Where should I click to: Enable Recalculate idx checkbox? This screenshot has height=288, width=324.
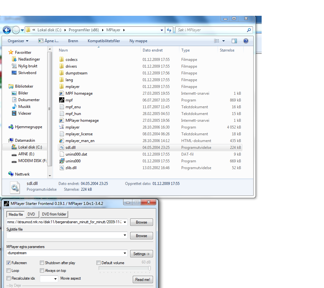[8, 278]
